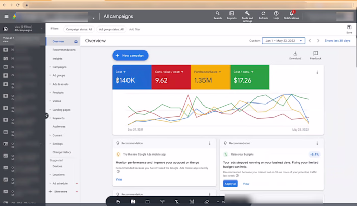Open Landing pages in the navigation
357x206 pixels.
click(61, 110)
